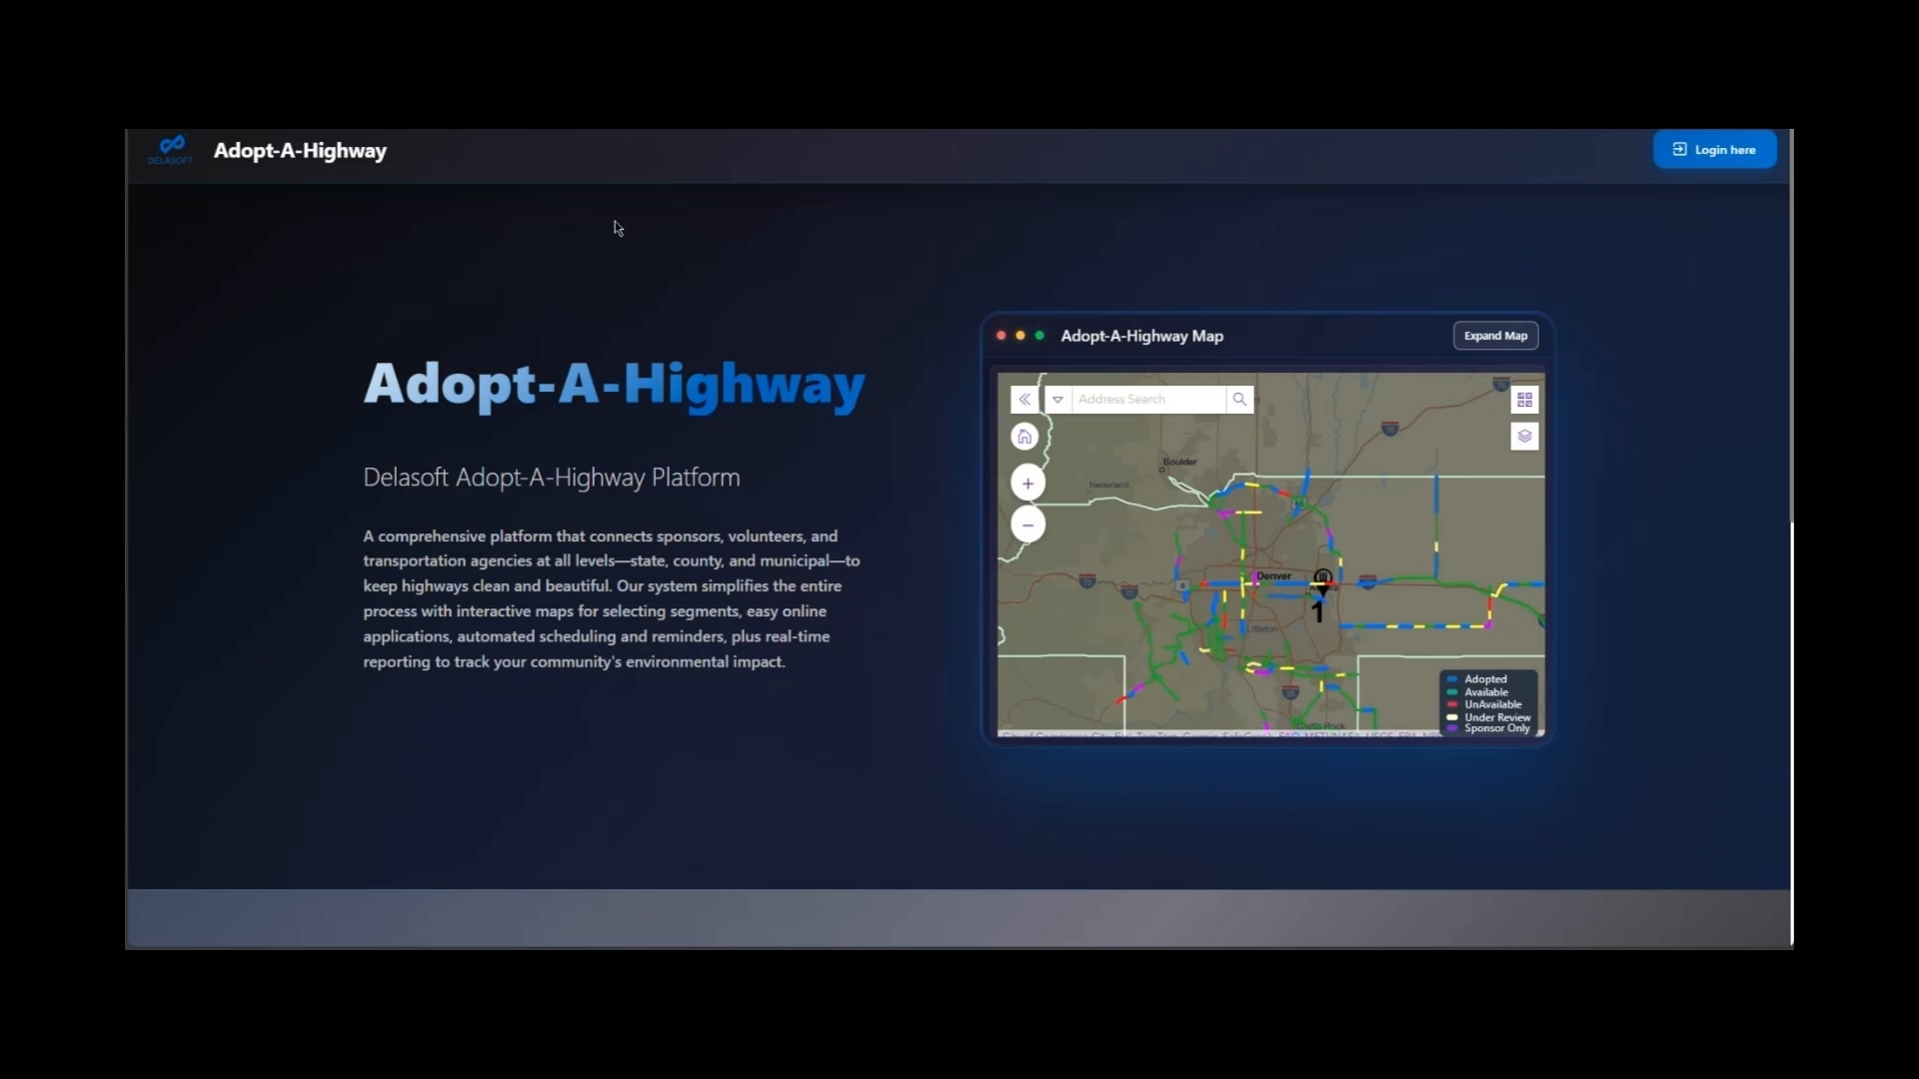Open the basemap gallery grid icon
The image size is (1919, 1079).
pos(1524,400)
